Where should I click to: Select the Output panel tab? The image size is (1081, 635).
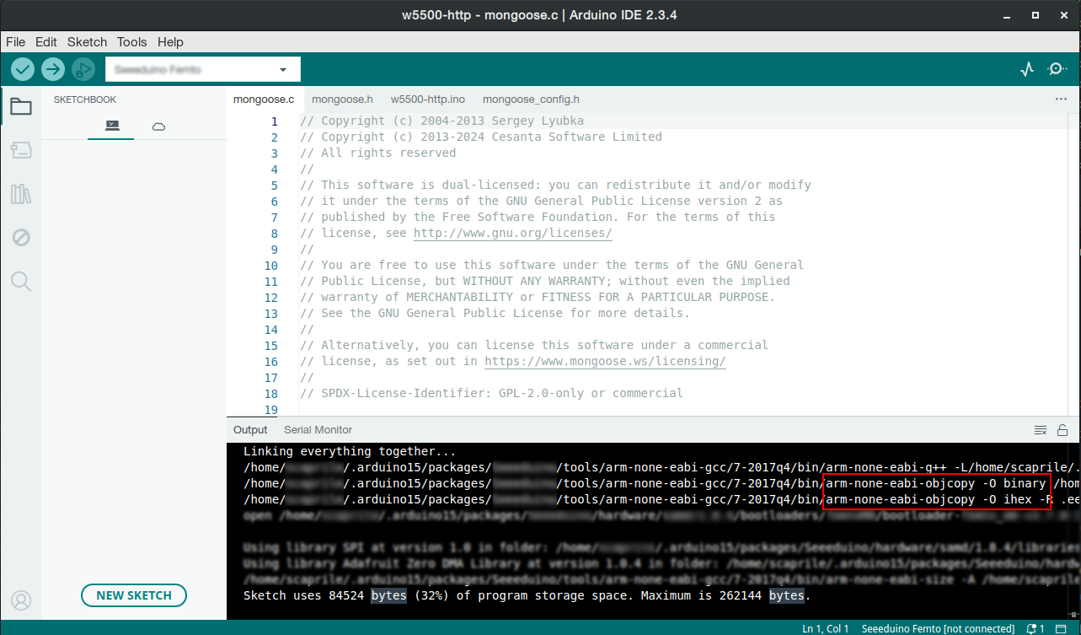[x=250, y=430]
